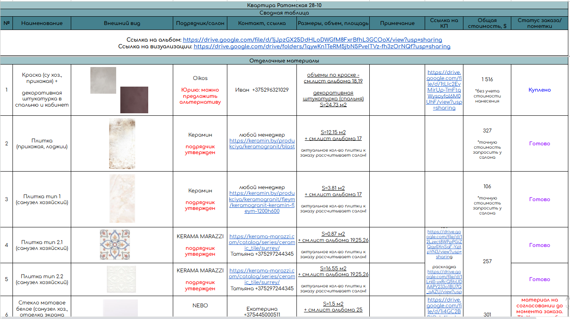570x319 pixels.
Task: Open the album Google Drive file link
Action: (x=312, y=40)
